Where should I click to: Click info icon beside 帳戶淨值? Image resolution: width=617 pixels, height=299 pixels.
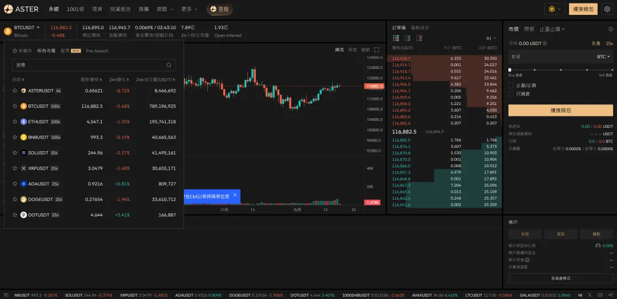coord(527,260)
